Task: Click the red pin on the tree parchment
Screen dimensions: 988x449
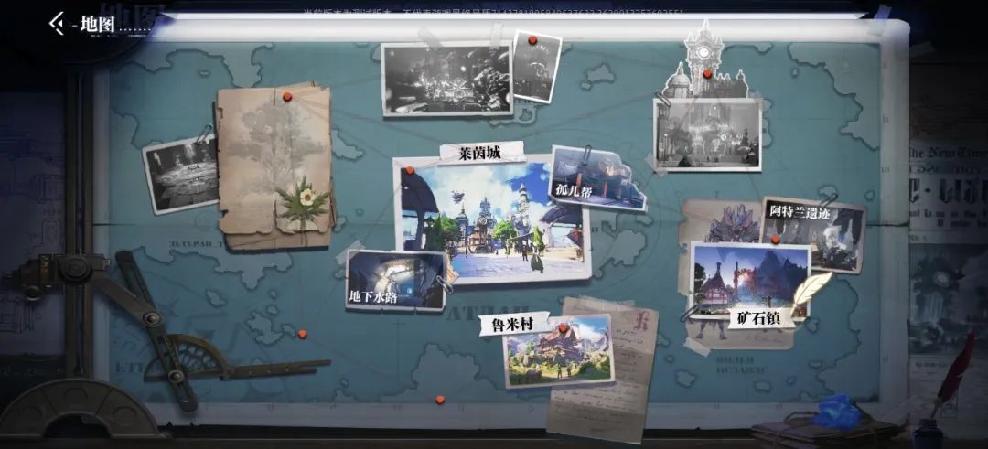Action: 287,97
